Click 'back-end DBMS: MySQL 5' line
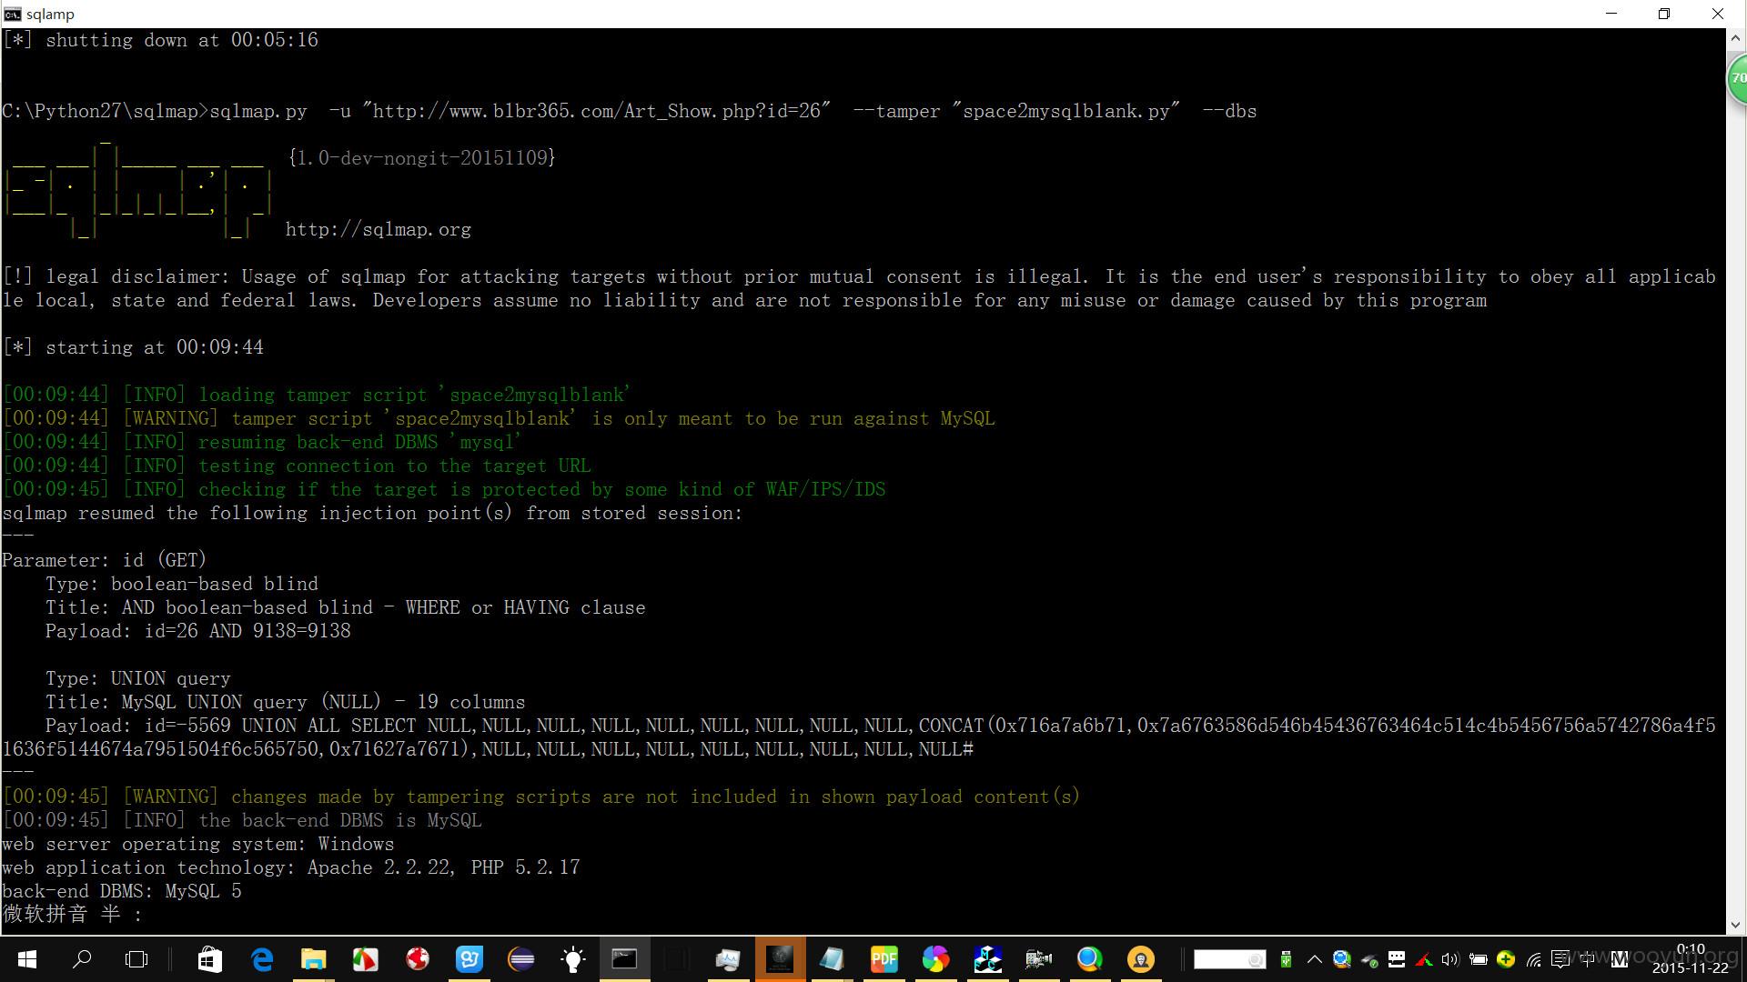Screen dimensions: 1747x982 pos(122,891)
